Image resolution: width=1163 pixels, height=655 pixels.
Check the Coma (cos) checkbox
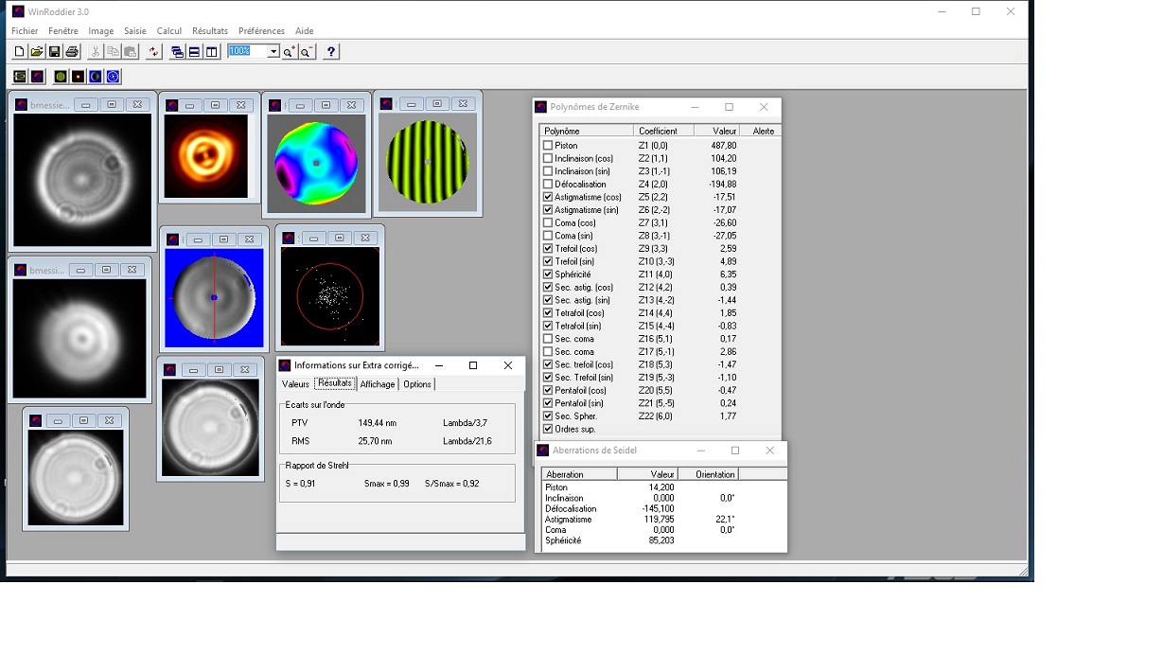[x=548, y=223]
